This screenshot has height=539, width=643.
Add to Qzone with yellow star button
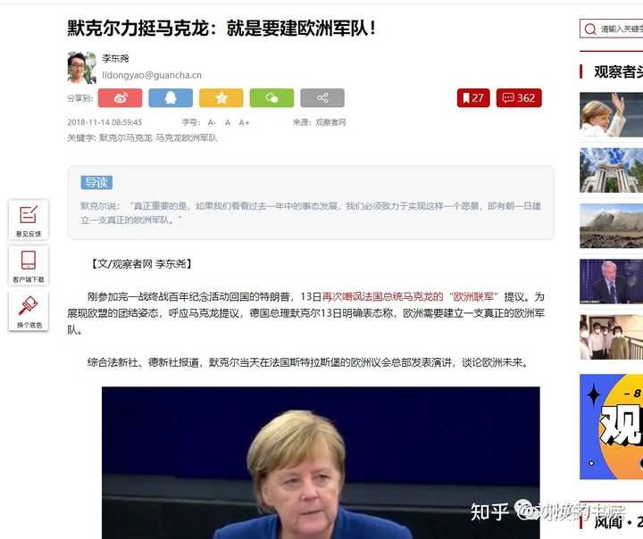click(x=221, y=98)
